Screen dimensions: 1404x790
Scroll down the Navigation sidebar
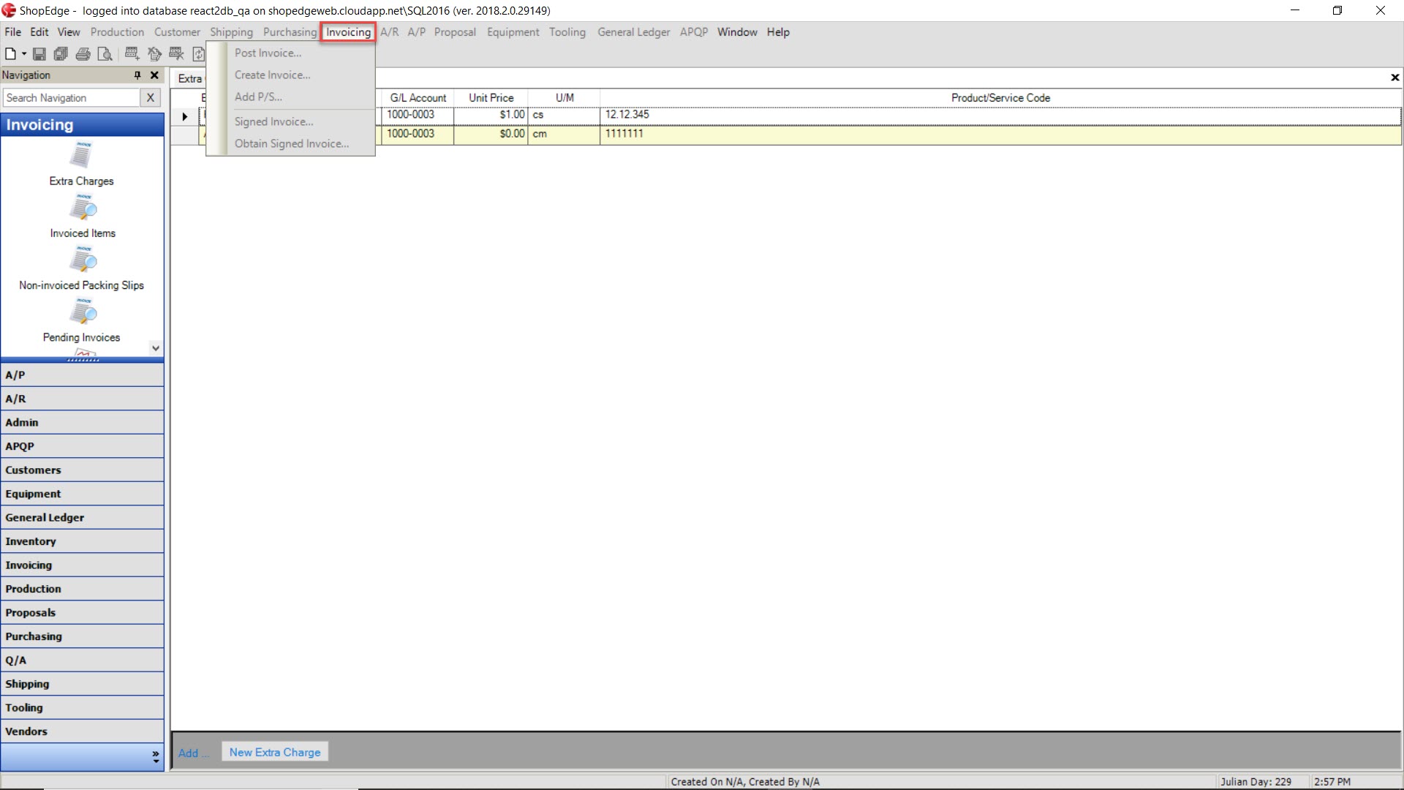[x=155, y=348]
